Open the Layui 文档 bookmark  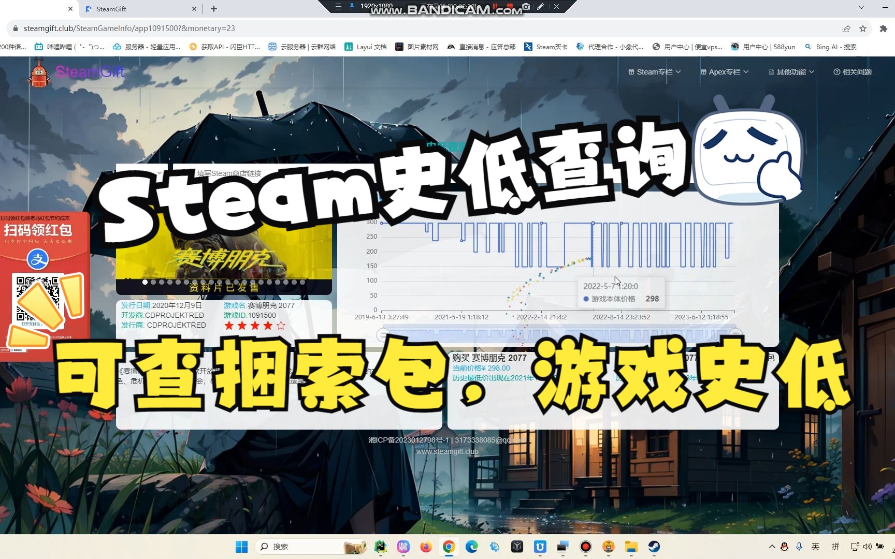tap(366, 47)
